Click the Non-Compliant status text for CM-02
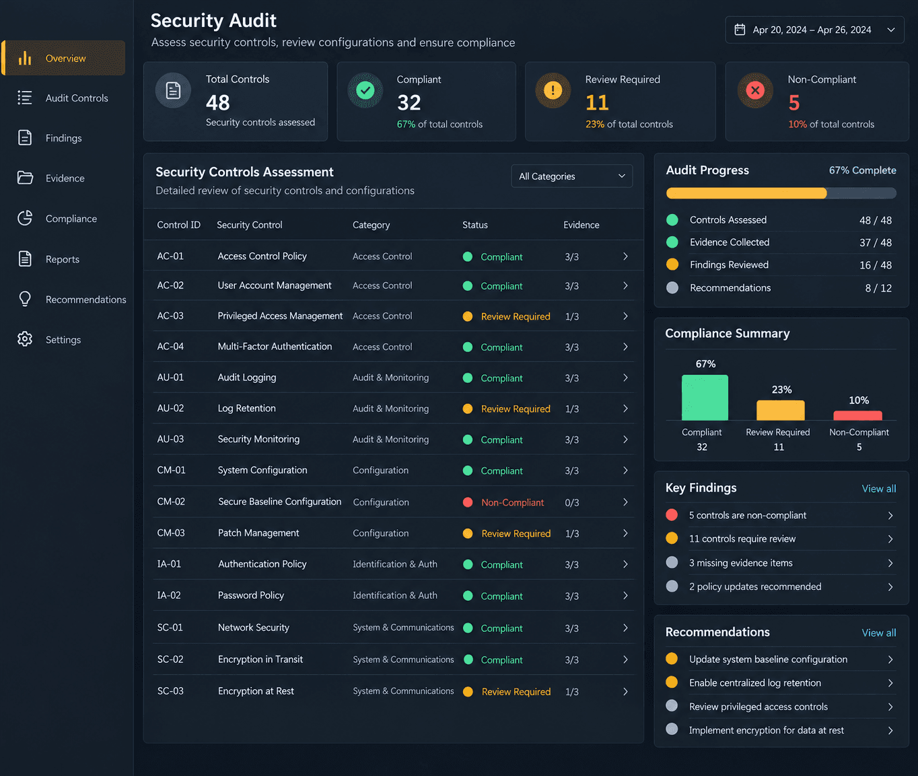This screenshot has height=776, width=918. point(513,502)
